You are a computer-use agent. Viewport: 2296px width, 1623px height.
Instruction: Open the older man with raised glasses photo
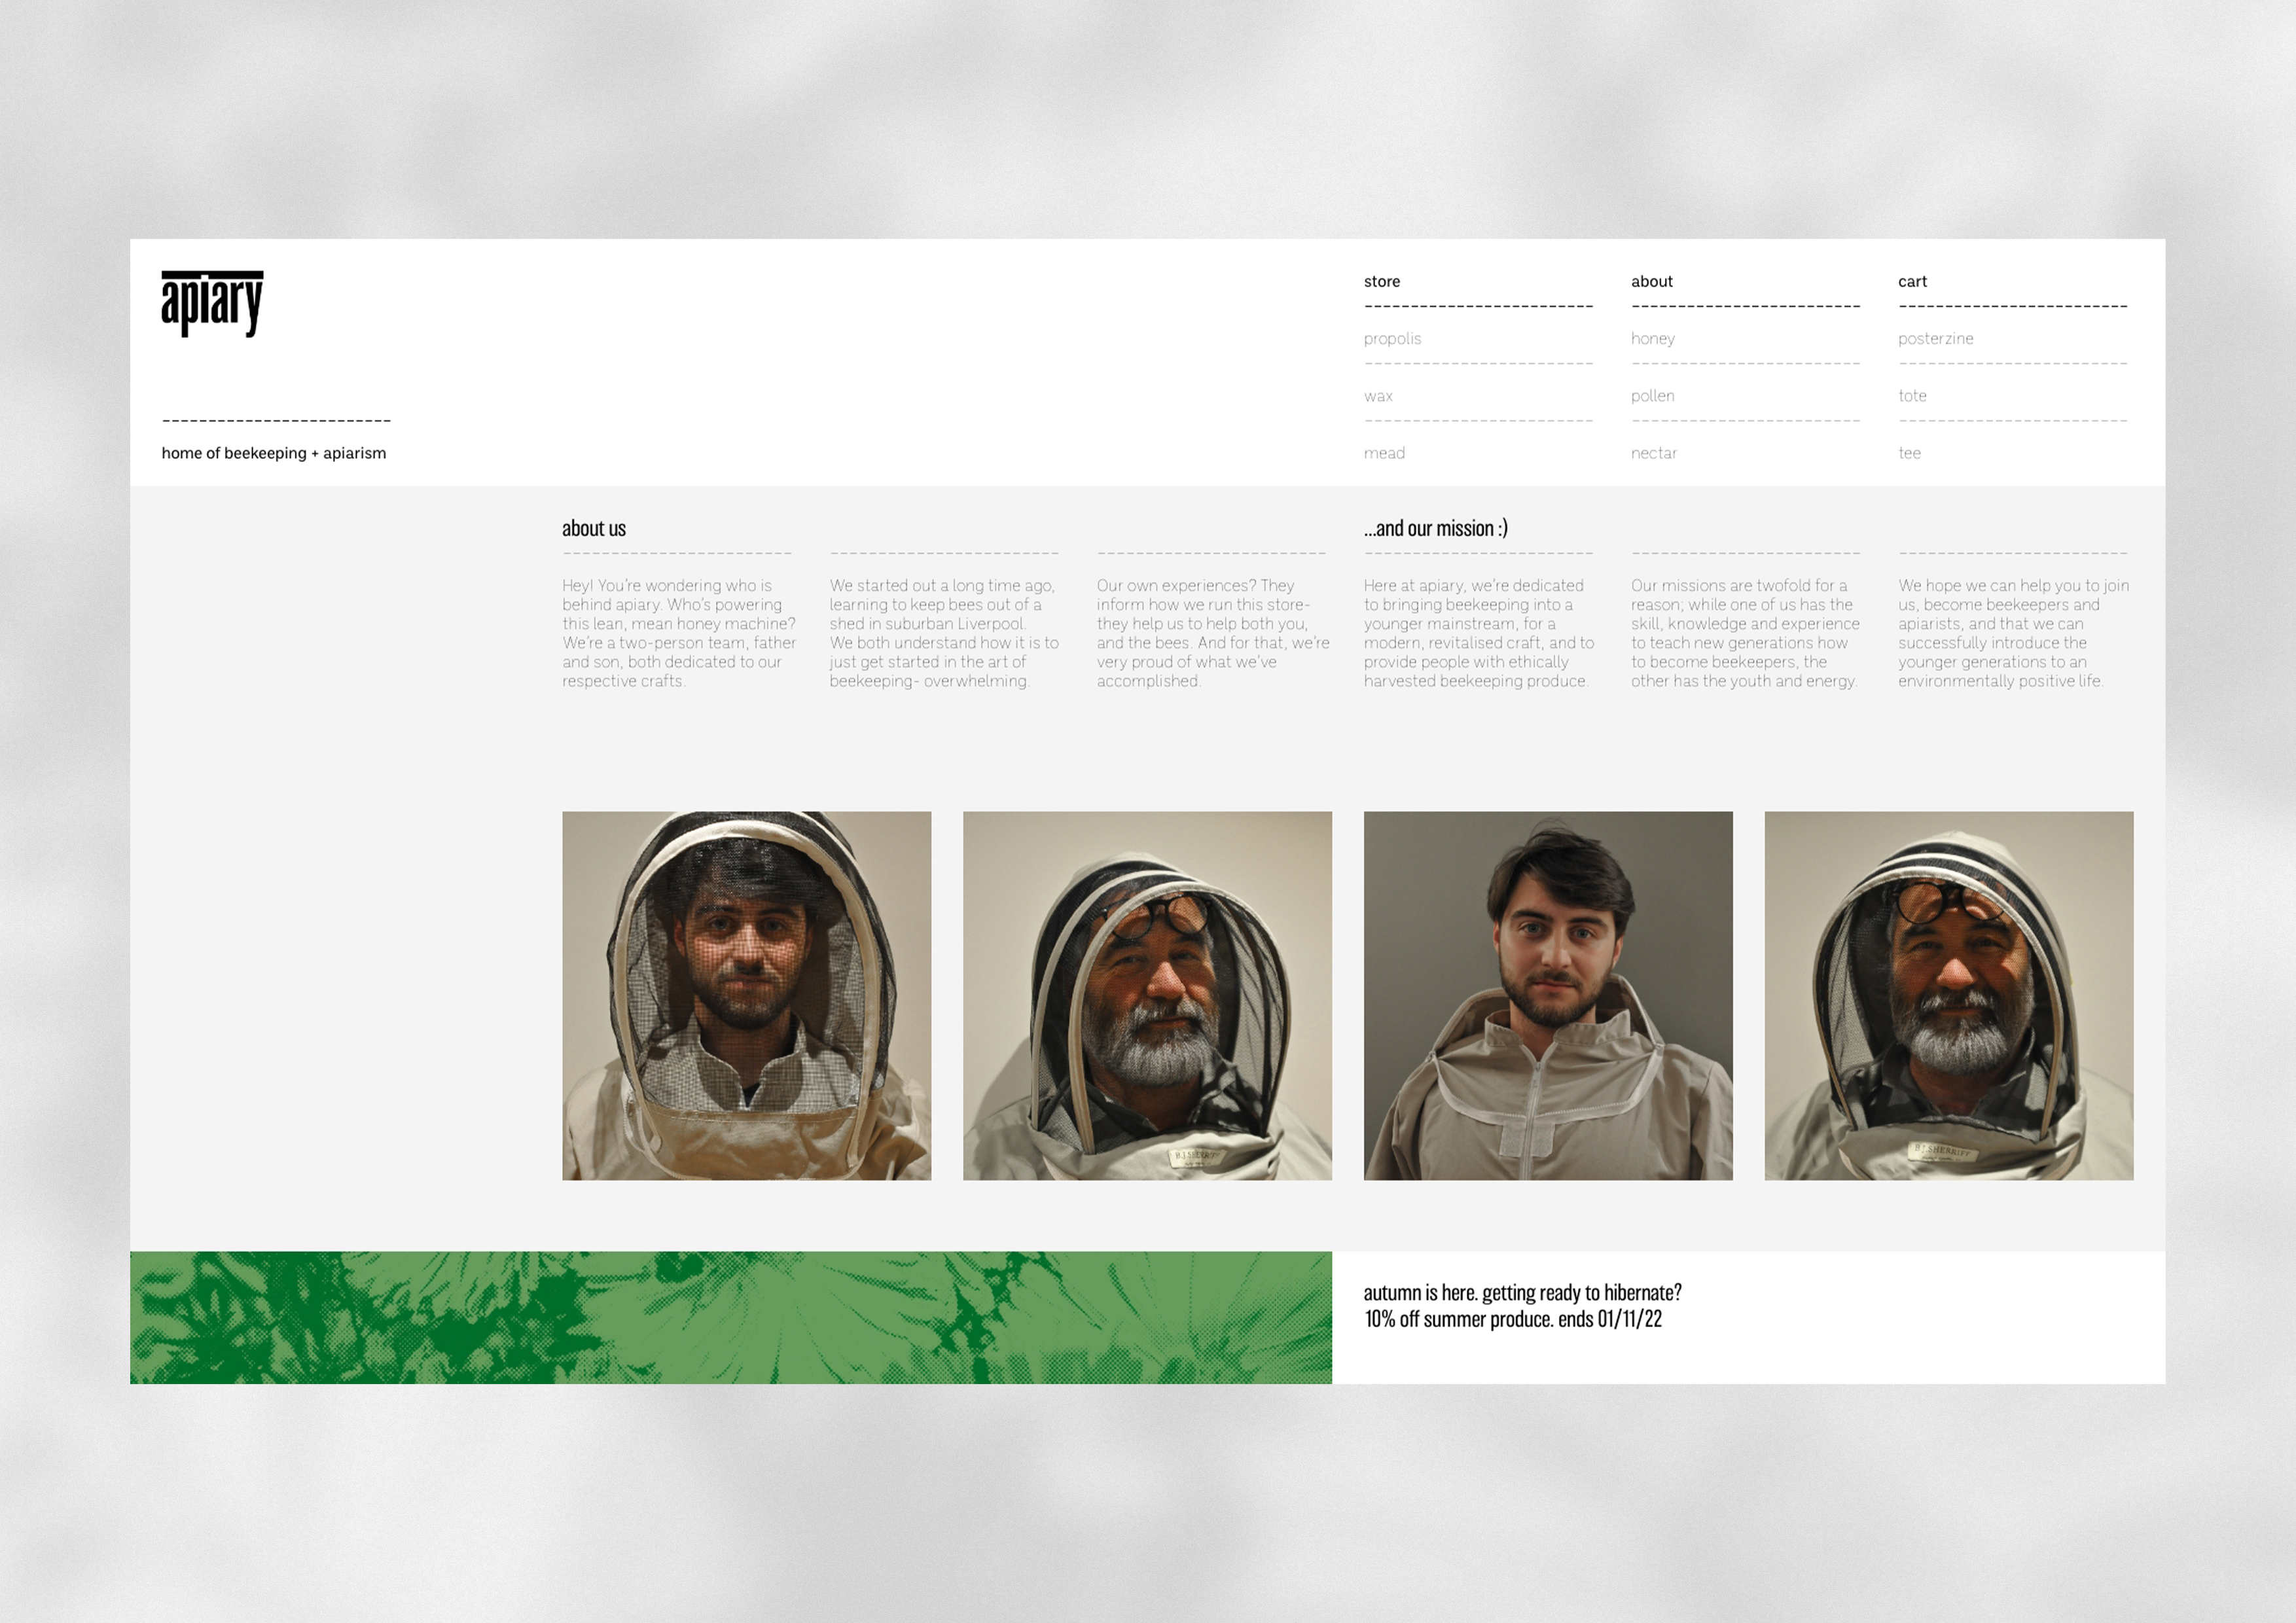1147,995
